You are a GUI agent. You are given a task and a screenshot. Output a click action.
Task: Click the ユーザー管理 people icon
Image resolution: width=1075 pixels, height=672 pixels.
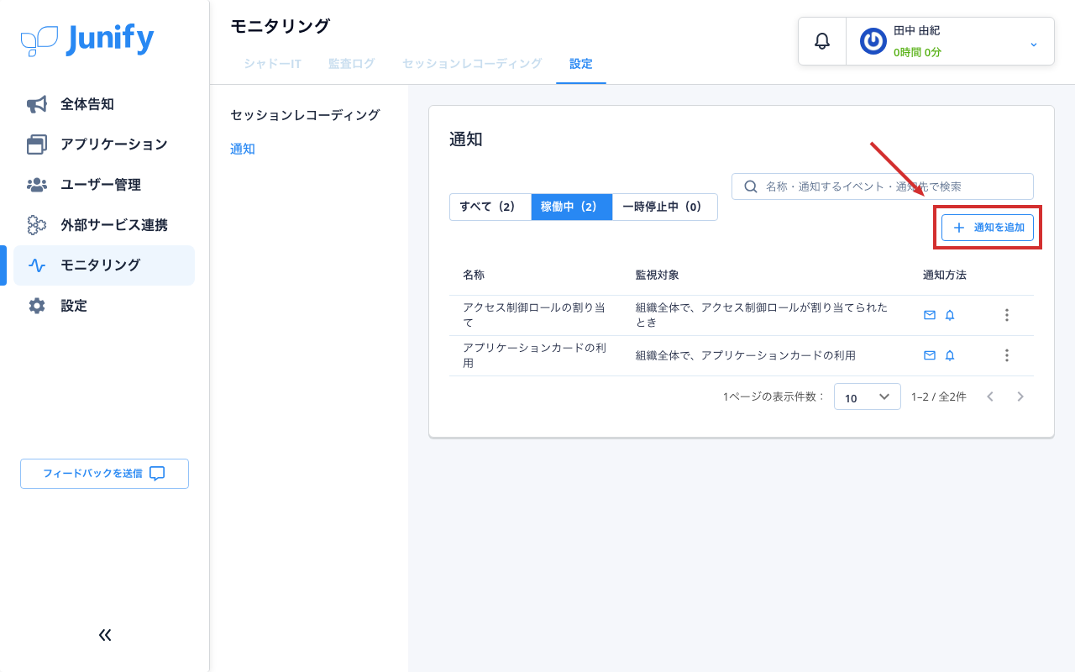pos(37,185)
